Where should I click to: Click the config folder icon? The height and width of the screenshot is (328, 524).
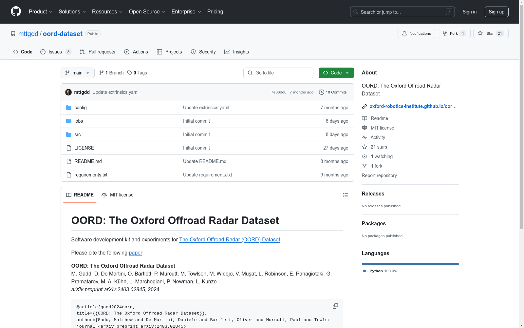pyautogui.click(x=69, y=108)
